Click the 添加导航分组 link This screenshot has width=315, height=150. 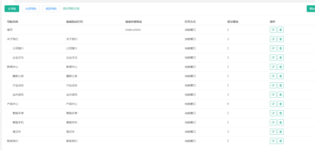pos(71,9)
